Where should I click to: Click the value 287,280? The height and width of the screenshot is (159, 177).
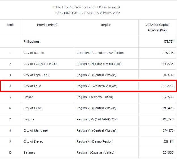168,119
